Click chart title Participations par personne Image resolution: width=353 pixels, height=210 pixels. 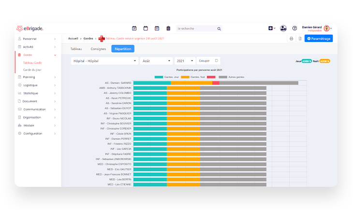(199, 70)
